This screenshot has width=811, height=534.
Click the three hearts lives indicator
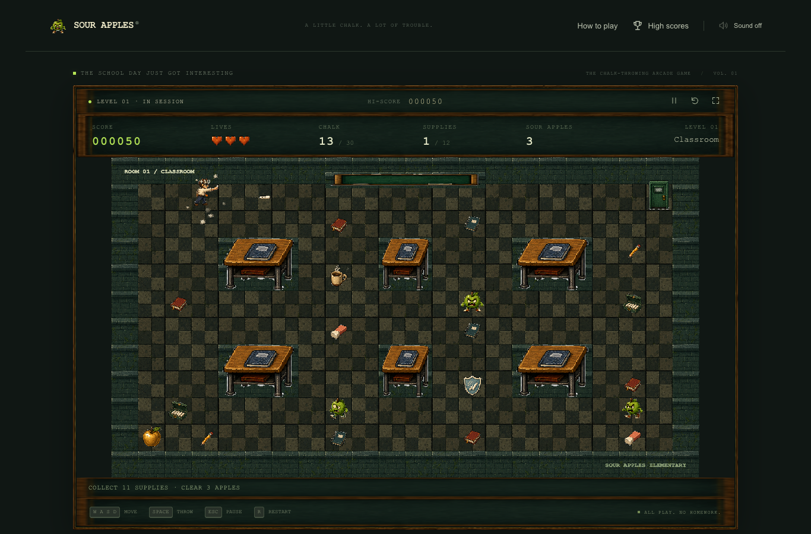[x=230, y=141]
